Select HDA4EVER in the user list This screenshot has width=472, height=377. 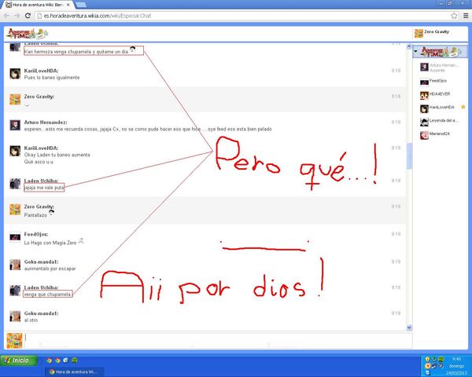tap(435, 95)
